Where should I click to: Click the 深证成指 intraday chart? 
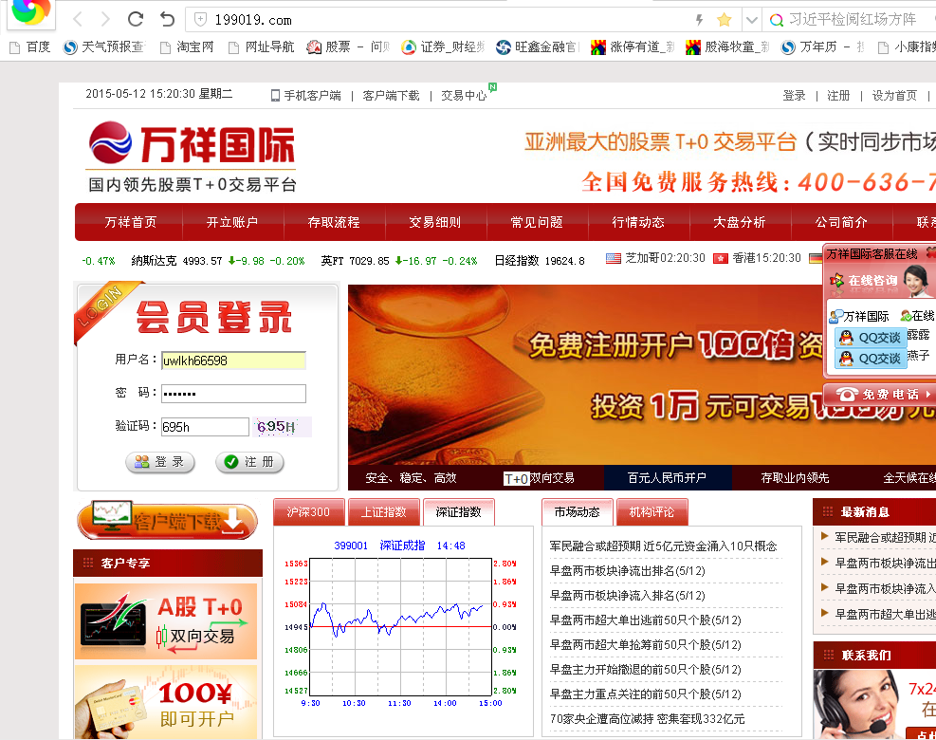(x=400, y=624)
